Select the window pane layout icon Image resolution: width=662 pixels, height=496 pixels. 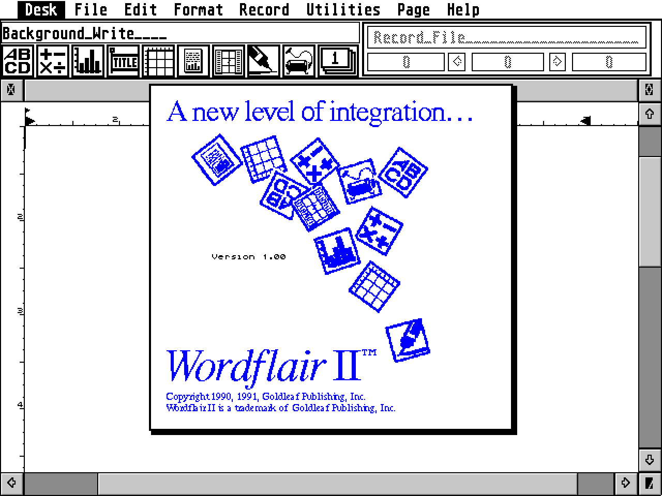pos(229,61)
